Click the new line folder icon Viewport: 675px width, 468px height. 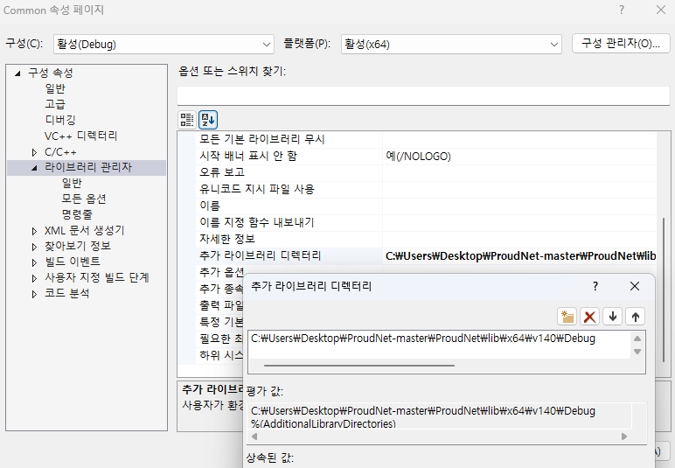click(567, 317)
